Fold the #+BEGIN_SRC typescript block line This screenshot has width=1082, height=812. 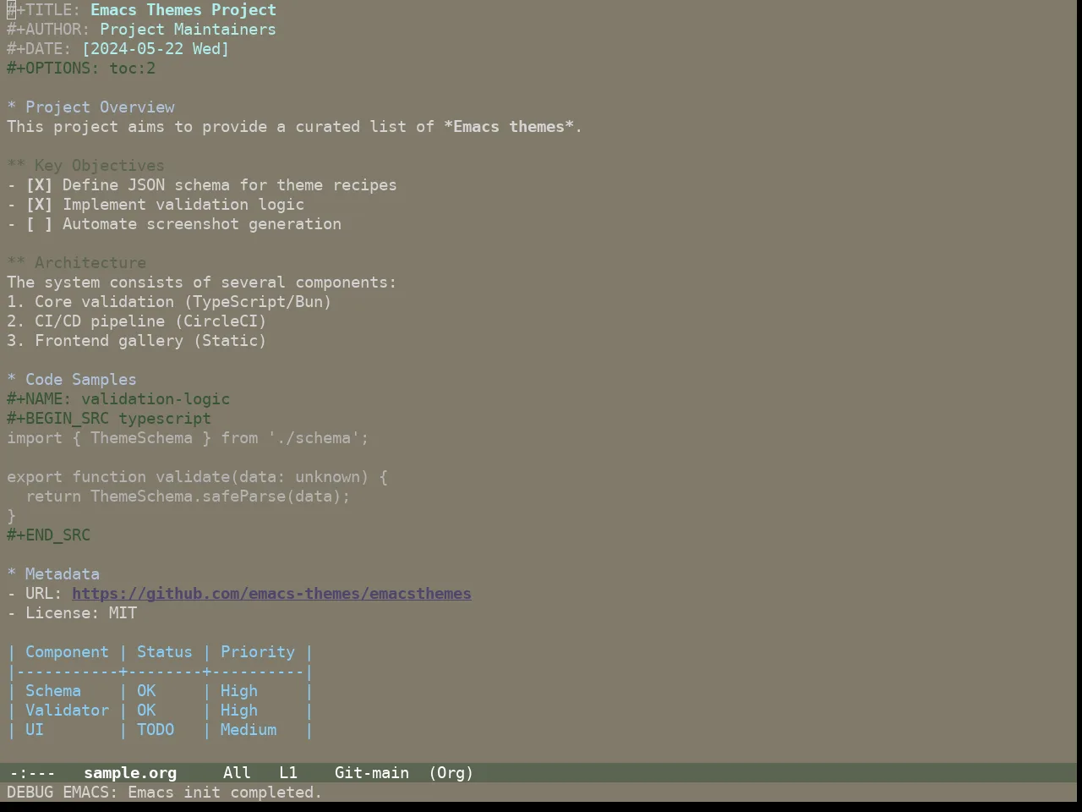(x=109, y=419)
